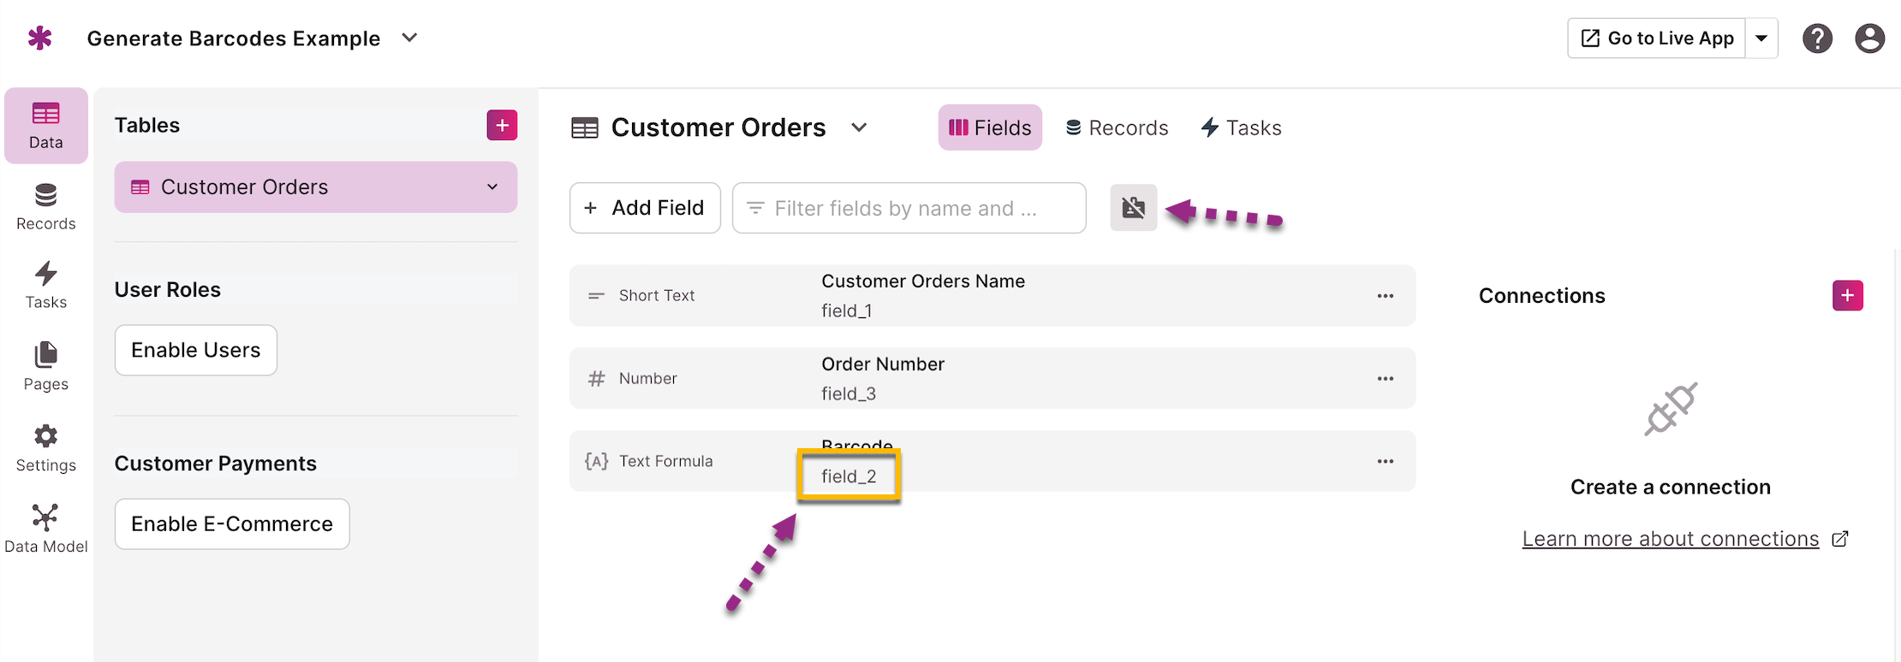Open the help question mark icon
This screenshot has width=1901, height=662.
[x=1817, y=38]
